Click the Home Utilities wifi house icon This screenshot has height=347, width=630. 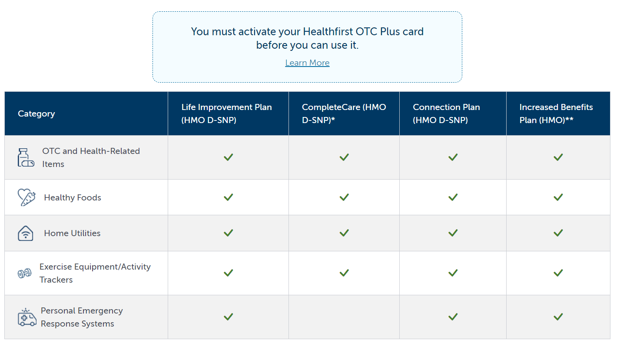coord(26,233)
